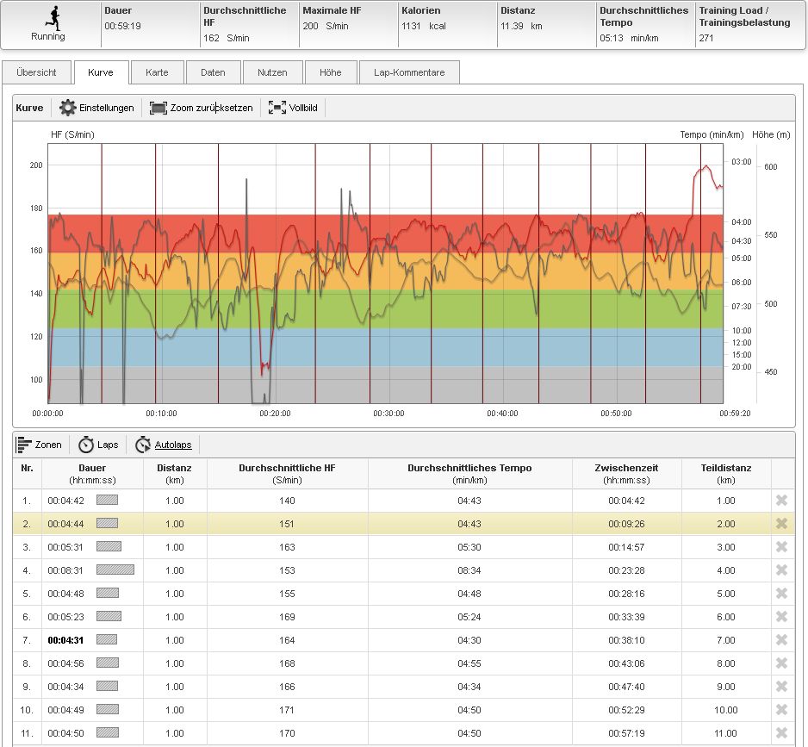Remove lap 11 with its X icon

pyautogui.click(x=781, y=733)
